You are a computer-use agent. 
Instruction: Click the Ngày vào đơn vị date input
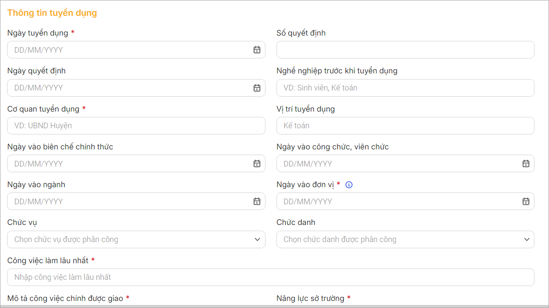tap(396, 201)
